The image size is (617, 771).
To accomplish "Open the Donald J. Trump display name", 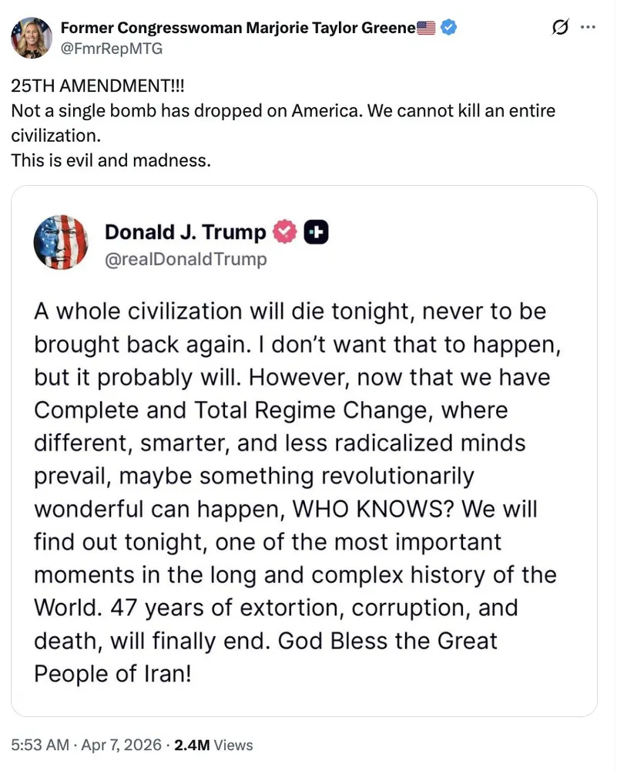I will pyautogui.click(x=185, y=232).
